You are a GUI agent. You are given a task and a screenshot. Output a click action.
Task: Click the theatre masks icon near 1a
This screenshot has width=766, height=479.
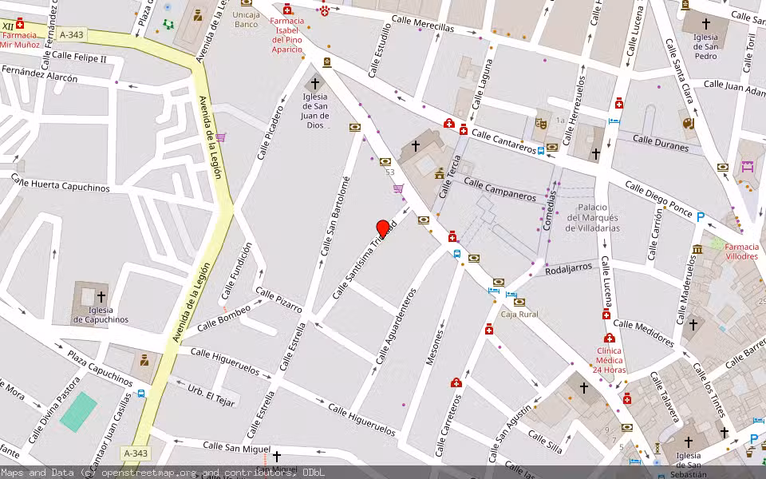(x=540, y=123)
